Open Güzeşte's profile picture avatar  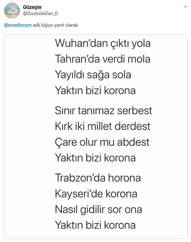click(x=12, y=11)
